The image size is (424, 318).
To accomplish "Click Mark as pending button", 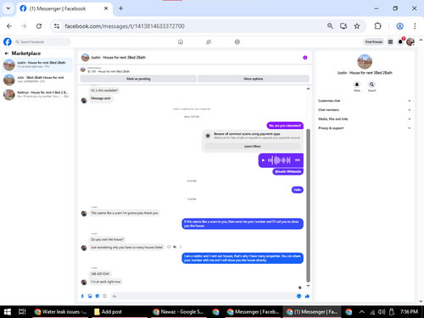I will tap(138, 79).
